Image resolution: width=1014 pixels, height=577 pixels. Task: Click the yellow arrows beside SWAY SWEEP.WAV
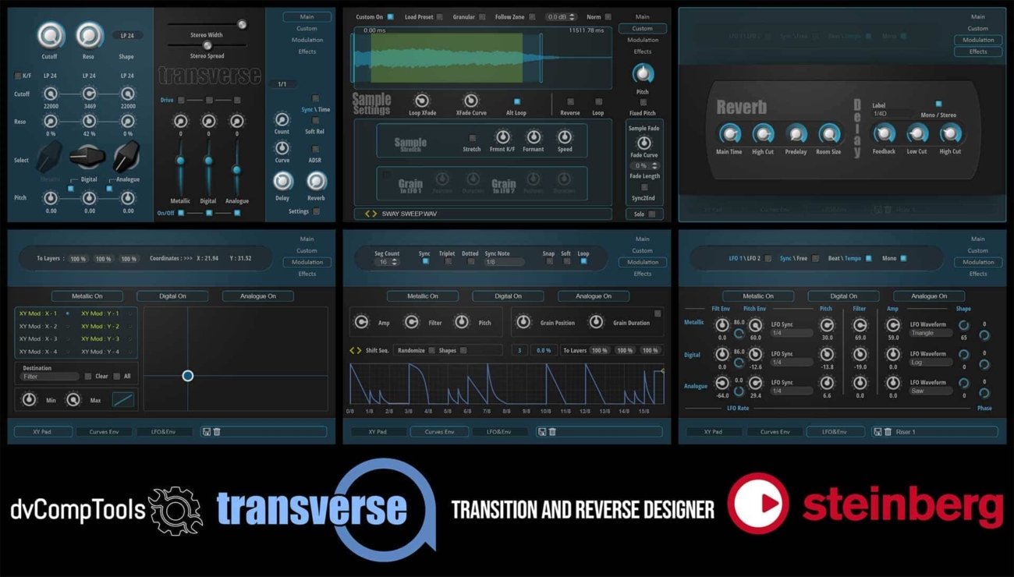click(370, 214)
